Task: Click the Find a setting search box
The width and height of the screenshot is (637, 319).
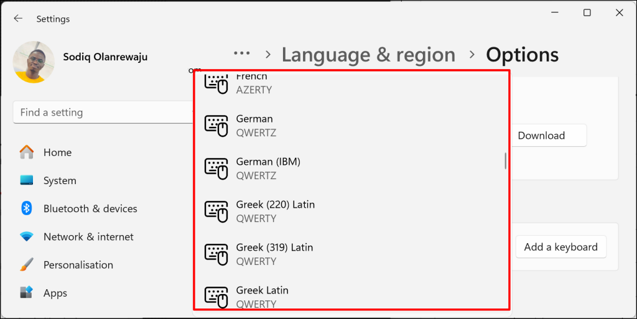Action: pos(103,113)
